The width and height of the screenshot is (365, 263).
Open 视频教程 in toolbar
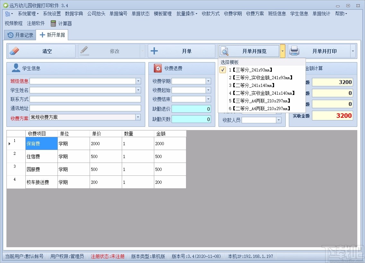pyautogui.click(x=14, y=23)
